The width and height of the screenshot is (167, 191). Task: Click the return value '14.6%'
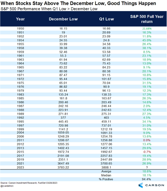click(147, 102)
